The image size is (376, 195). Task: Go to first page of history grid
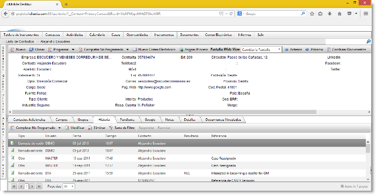click(14, 186)
